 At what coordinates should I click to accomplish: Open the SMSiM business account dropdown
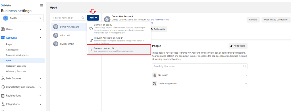point(22,18)
